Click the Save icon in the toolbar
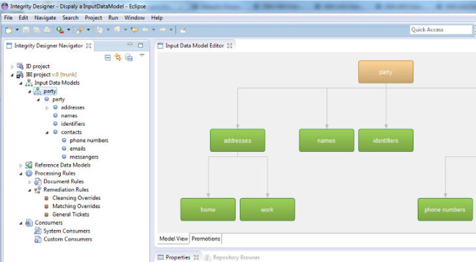Screen dimensions: 476x262 coord(26,29)
